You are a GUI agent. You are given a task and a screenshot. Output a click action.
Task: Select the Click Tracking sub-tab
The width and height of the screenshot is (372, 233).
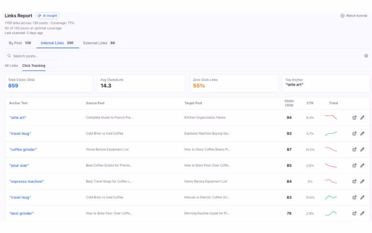[x=34, y=66]
